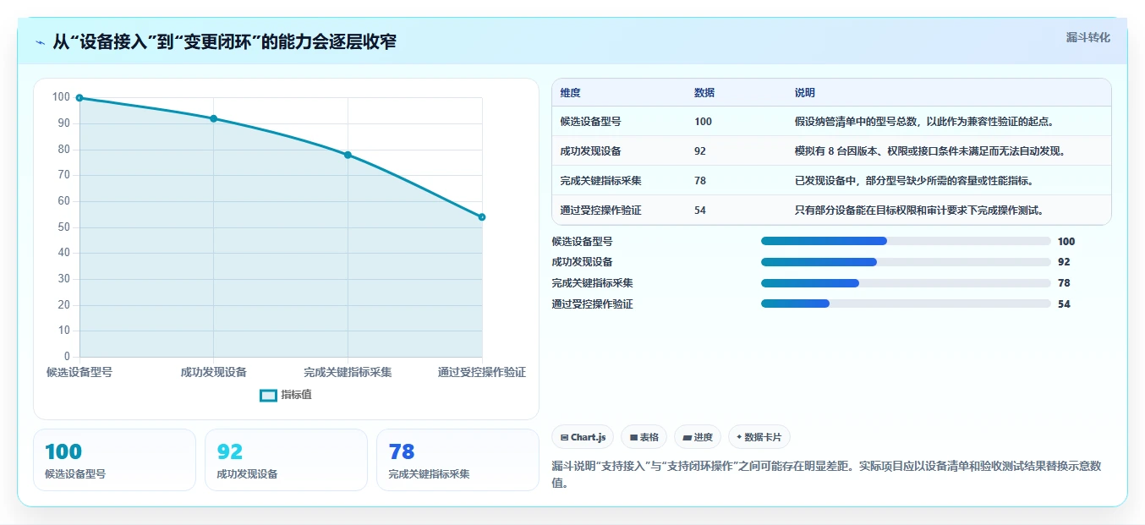The image size is (1145, 525).
Task: Click the 完成关键指标采集 x-axis label on the chart
Action: 348,372
